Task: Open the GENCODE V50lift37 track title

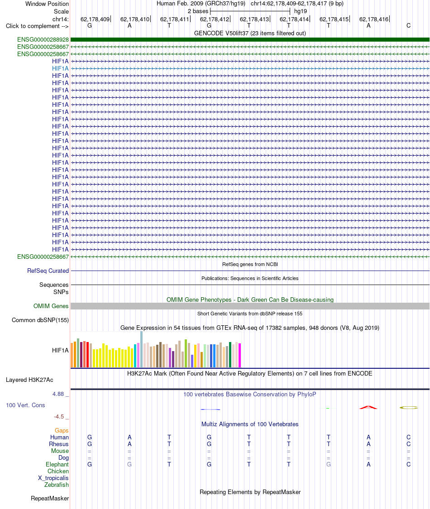Action: pos(250,33)
